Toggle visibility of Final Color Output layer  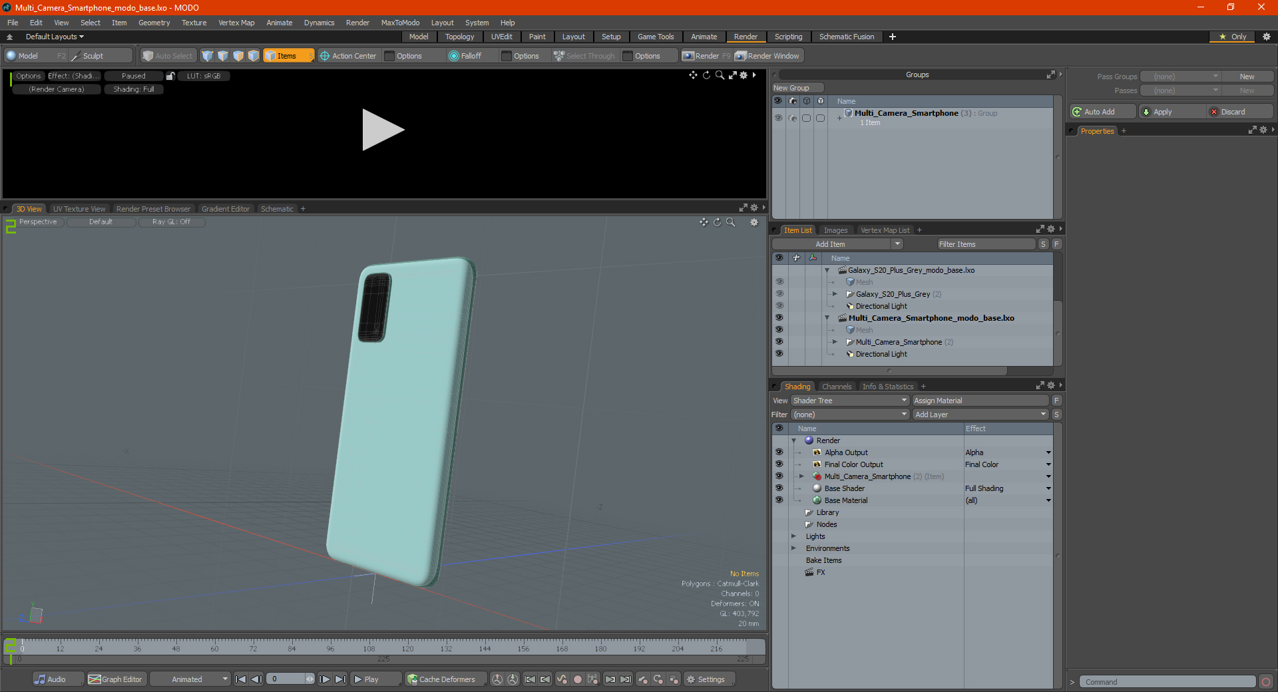pyautogui.click(x=779, y=464)
